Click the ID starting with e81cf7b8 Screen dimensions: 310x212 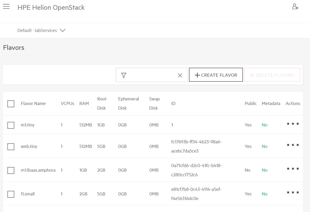coord(196,194)
